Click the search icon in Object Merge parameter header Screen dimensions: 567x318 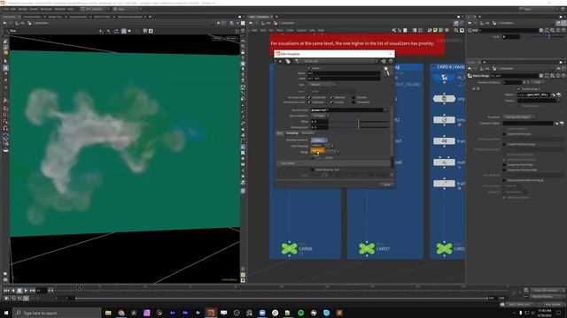(x=553, y=76)
